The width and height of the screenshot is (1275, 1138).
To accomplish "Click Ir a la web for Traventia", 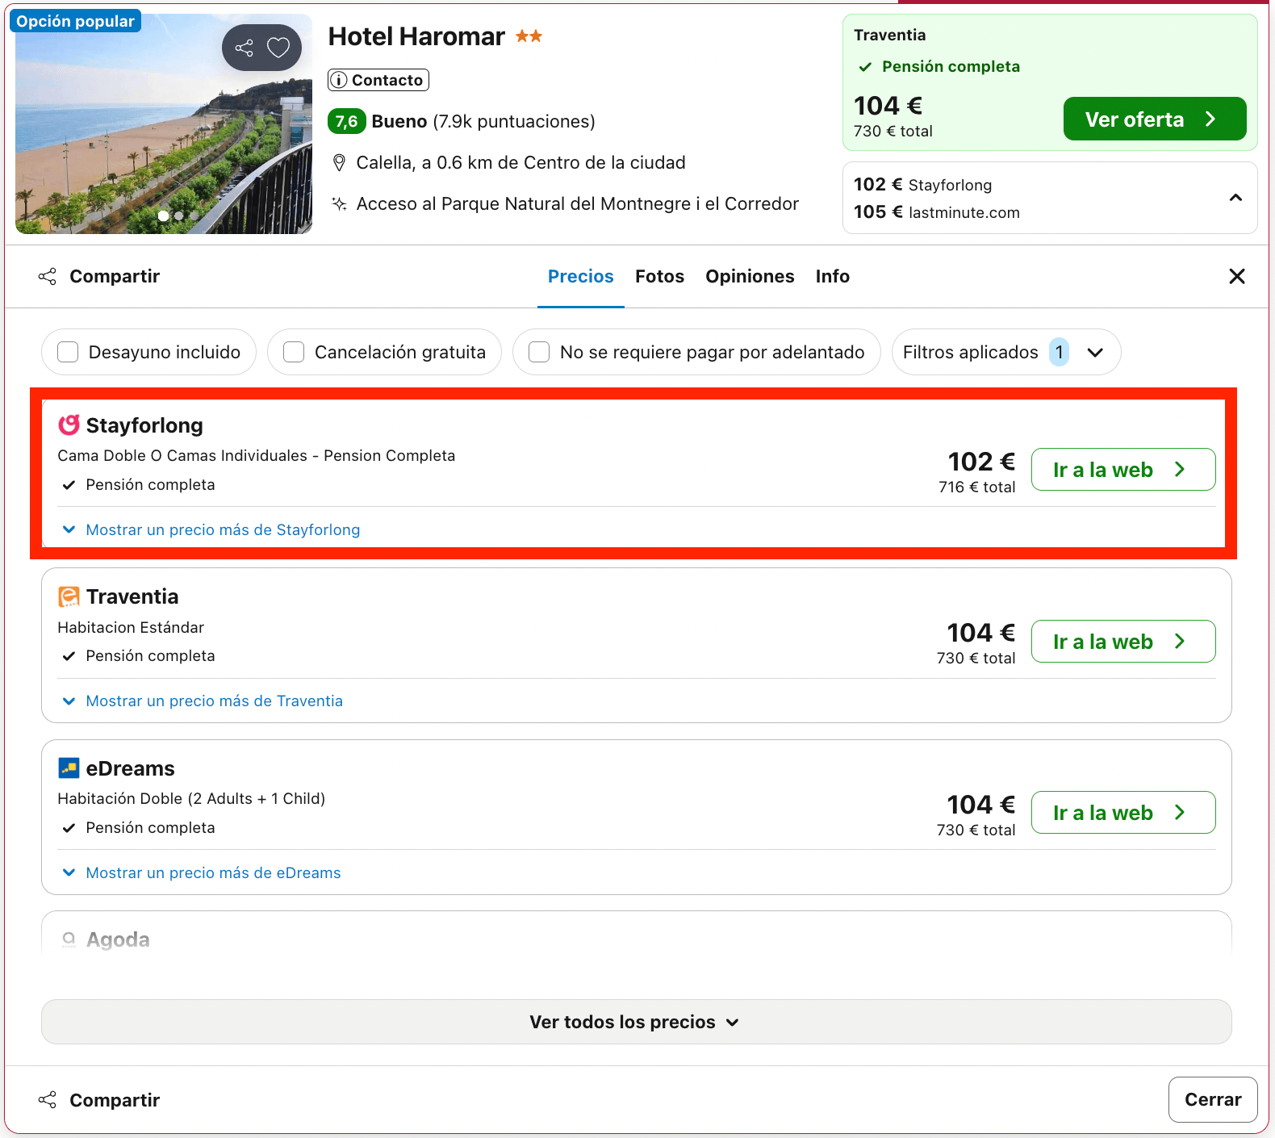I will [x=1123, y=641].
